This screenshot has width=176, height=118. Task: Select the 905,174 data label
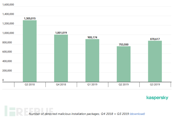(92, 37)
